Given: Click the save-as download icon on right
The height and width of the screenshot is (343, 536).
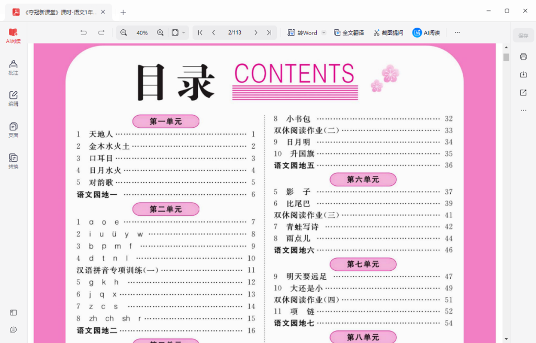Looking at the screenshot, I should click(523, 75).
